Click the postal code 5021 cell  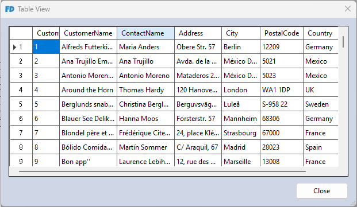282,61
